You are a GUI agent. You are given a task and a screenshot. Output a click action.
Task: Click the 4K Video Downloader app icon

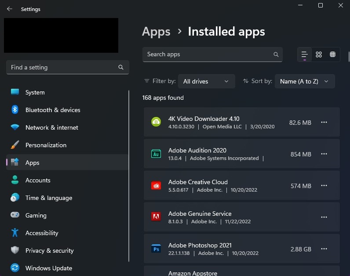click(156, 122)
